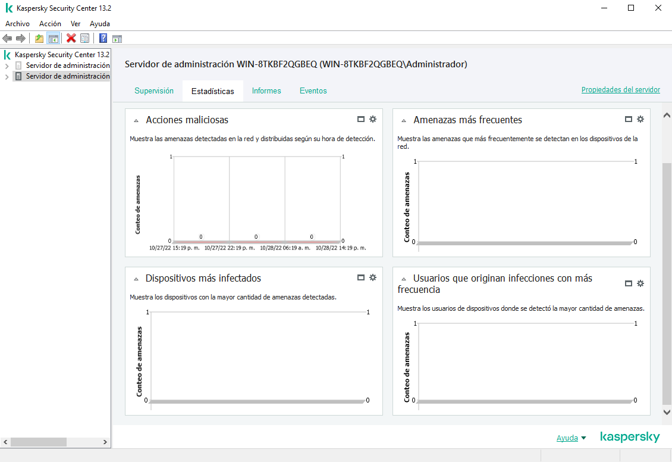Go back with the left arrow toolbar icon

7,39
